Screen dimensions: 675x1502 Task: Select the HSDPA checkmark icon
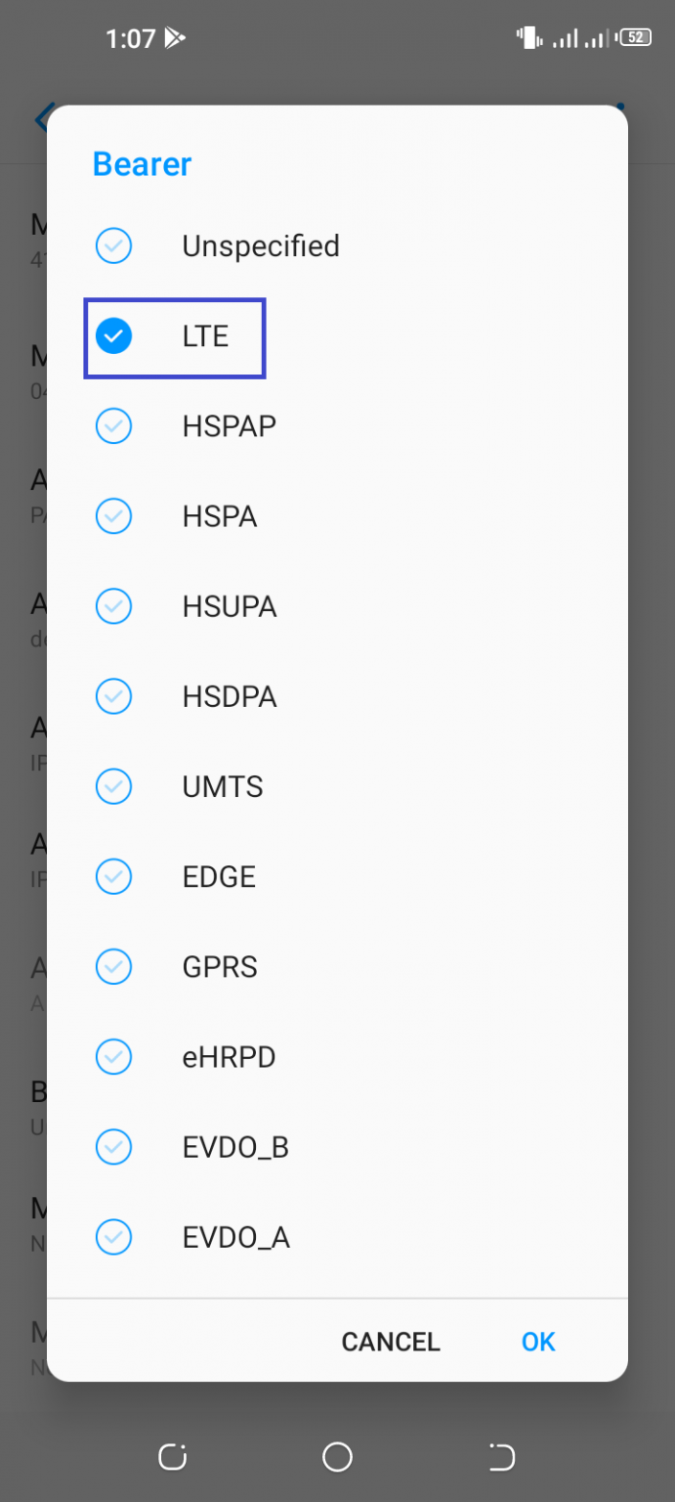[x=114, y=697]
